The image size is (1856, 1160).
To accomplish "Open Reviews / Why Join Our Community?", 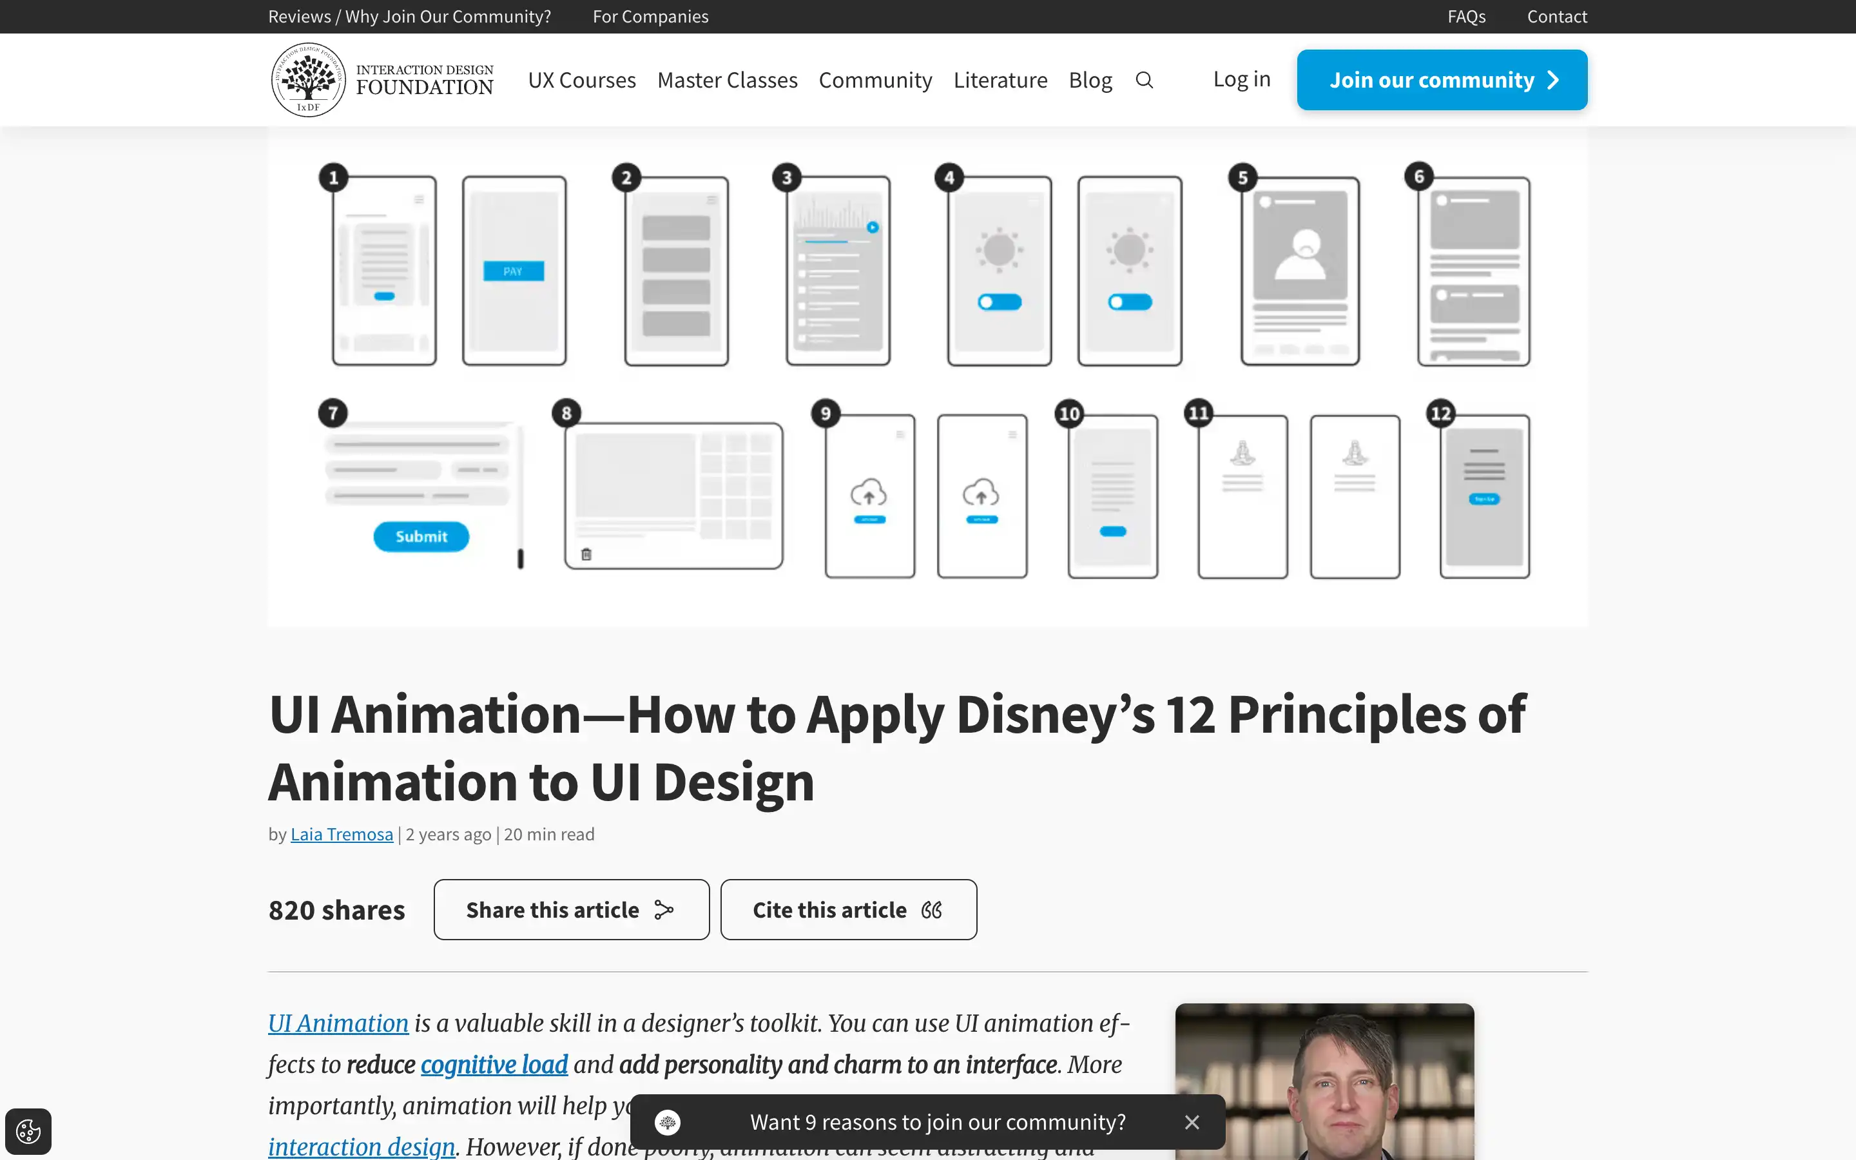I will coord(410,16).
